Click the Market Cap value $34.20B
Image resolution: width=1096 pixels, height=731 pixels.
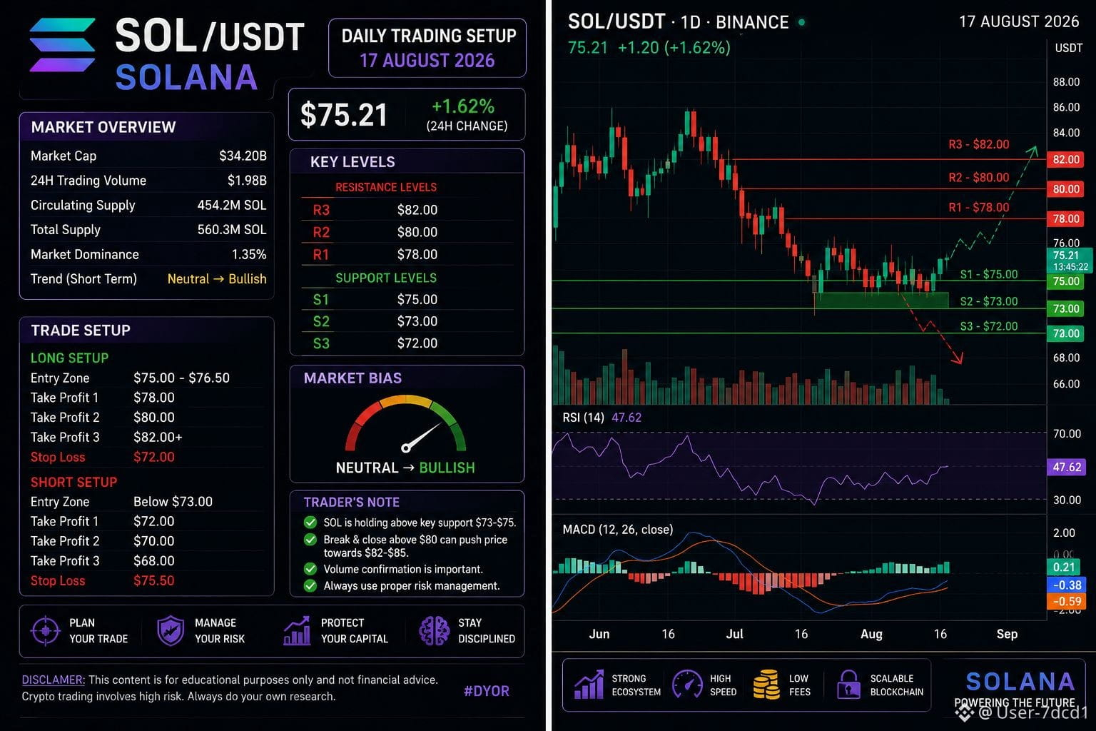(x=243, y=156)
